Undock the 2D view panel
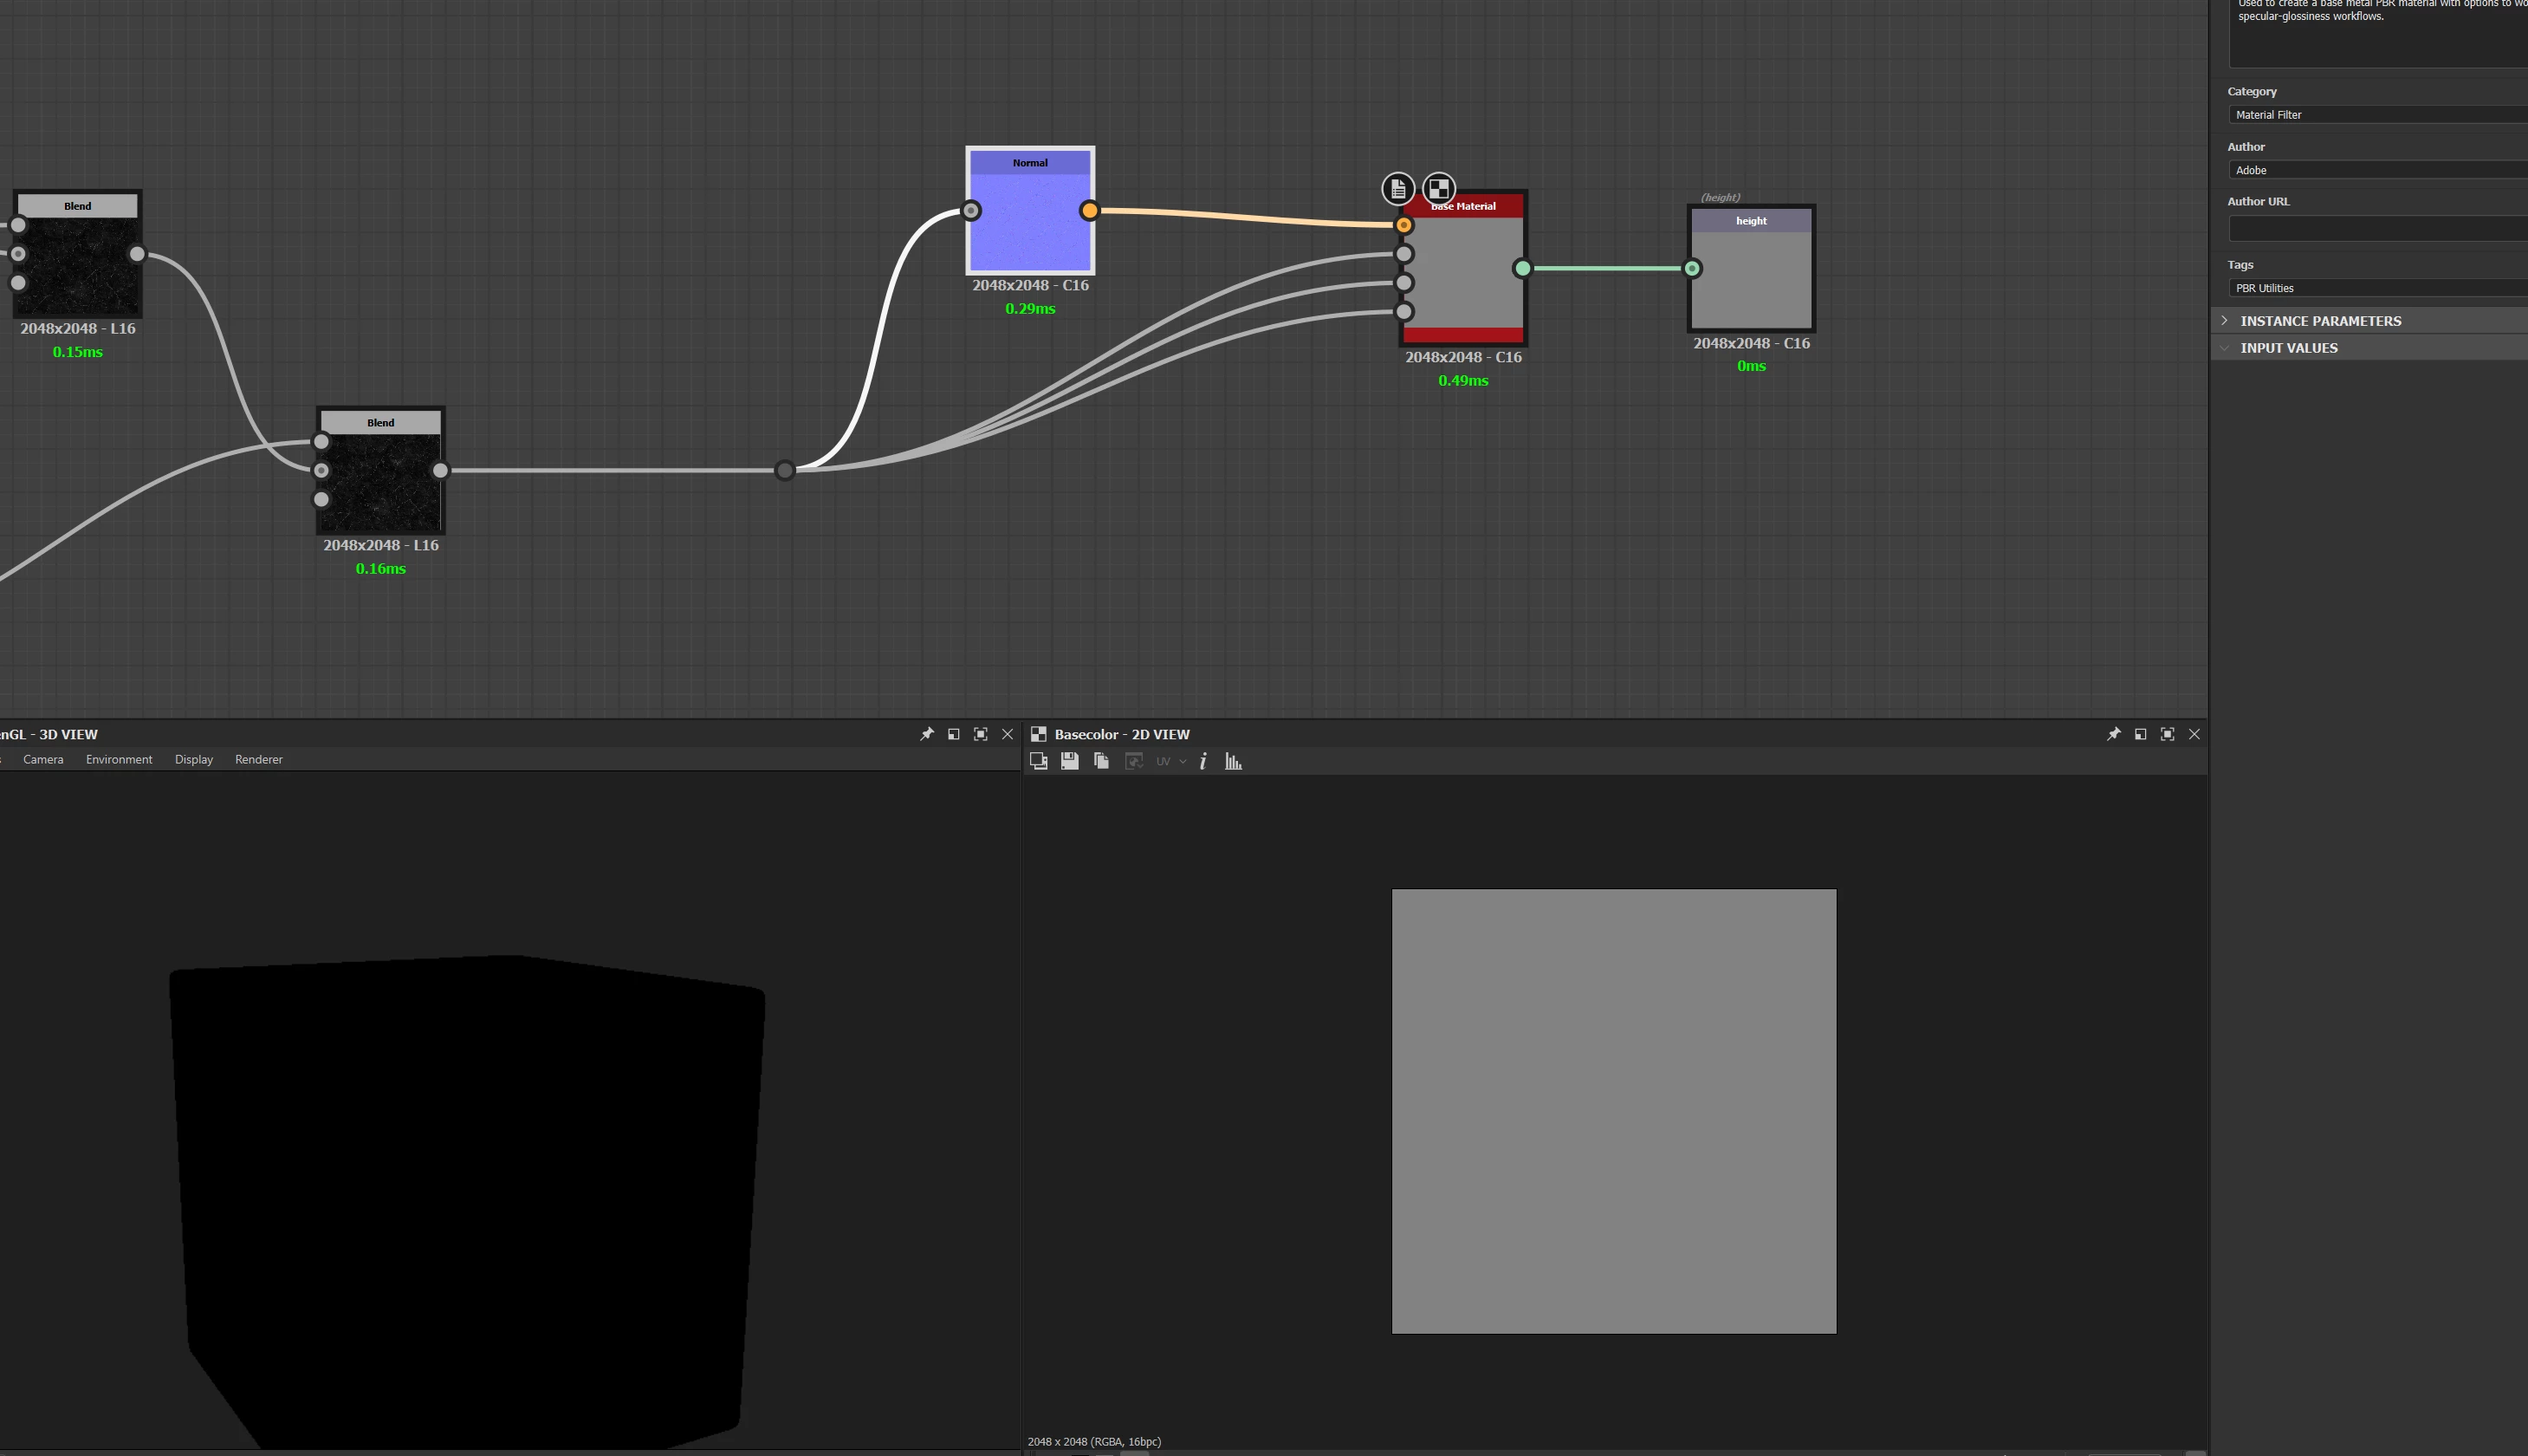Screen dimensions: 2528x1456 point(2140,734)
